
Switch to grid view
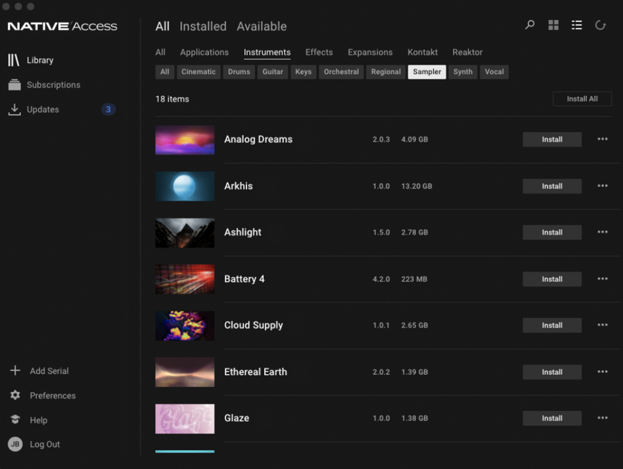(553, 25)
